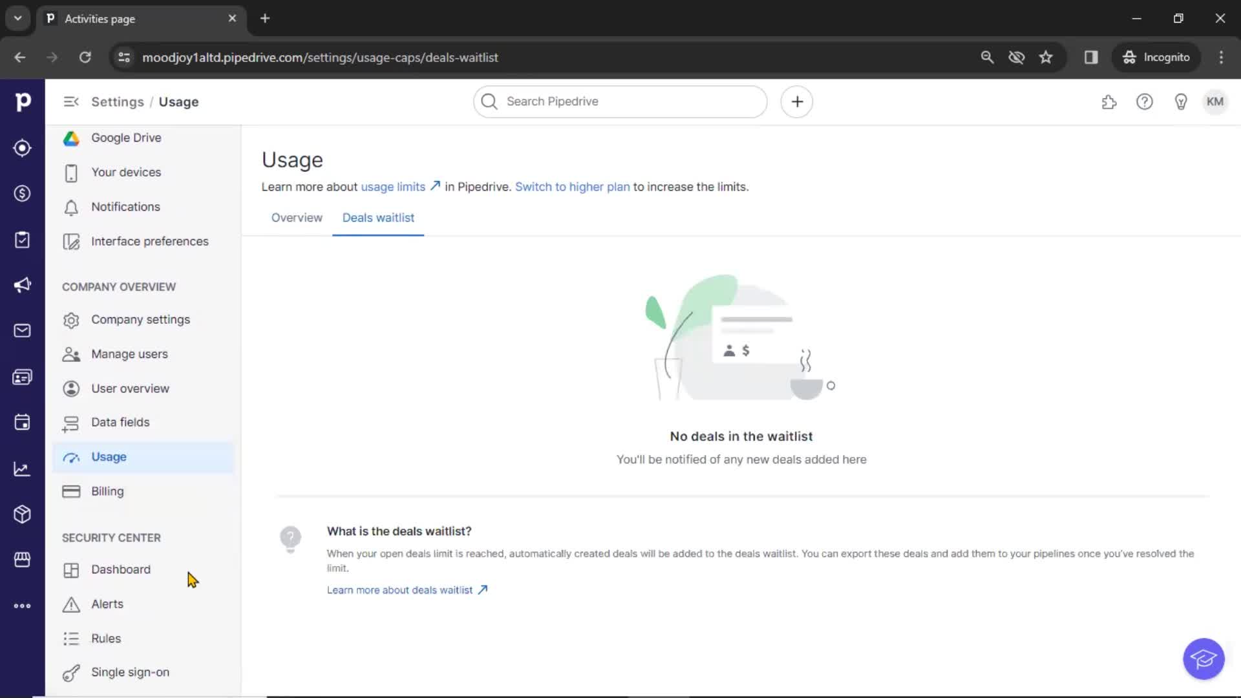Viewport: 1241px width, 698px height.
Task: Open the Campaigns icon in sidebar
Action: pyautogui.click(x=22, y=284)
